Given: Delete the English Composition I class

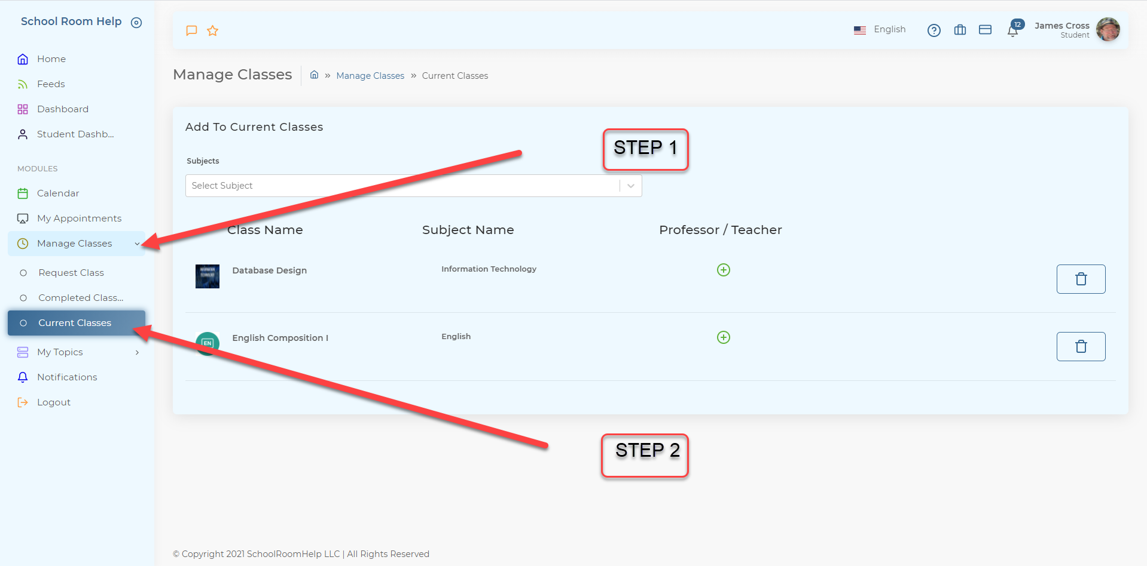Looking at the screenshot, I should tap(1081, 346).
